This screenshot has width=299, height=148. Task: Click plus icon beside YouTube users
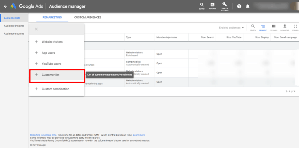[36, 64]
